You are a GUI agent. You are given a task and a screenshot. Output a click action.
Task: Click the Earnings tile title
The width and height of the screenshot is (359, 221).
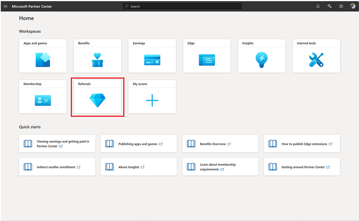point(139,43)
